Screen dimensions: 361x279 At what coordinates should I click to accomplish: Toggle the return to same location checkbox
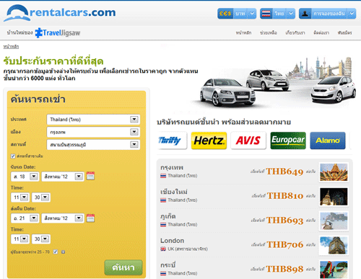pos(13,156)
